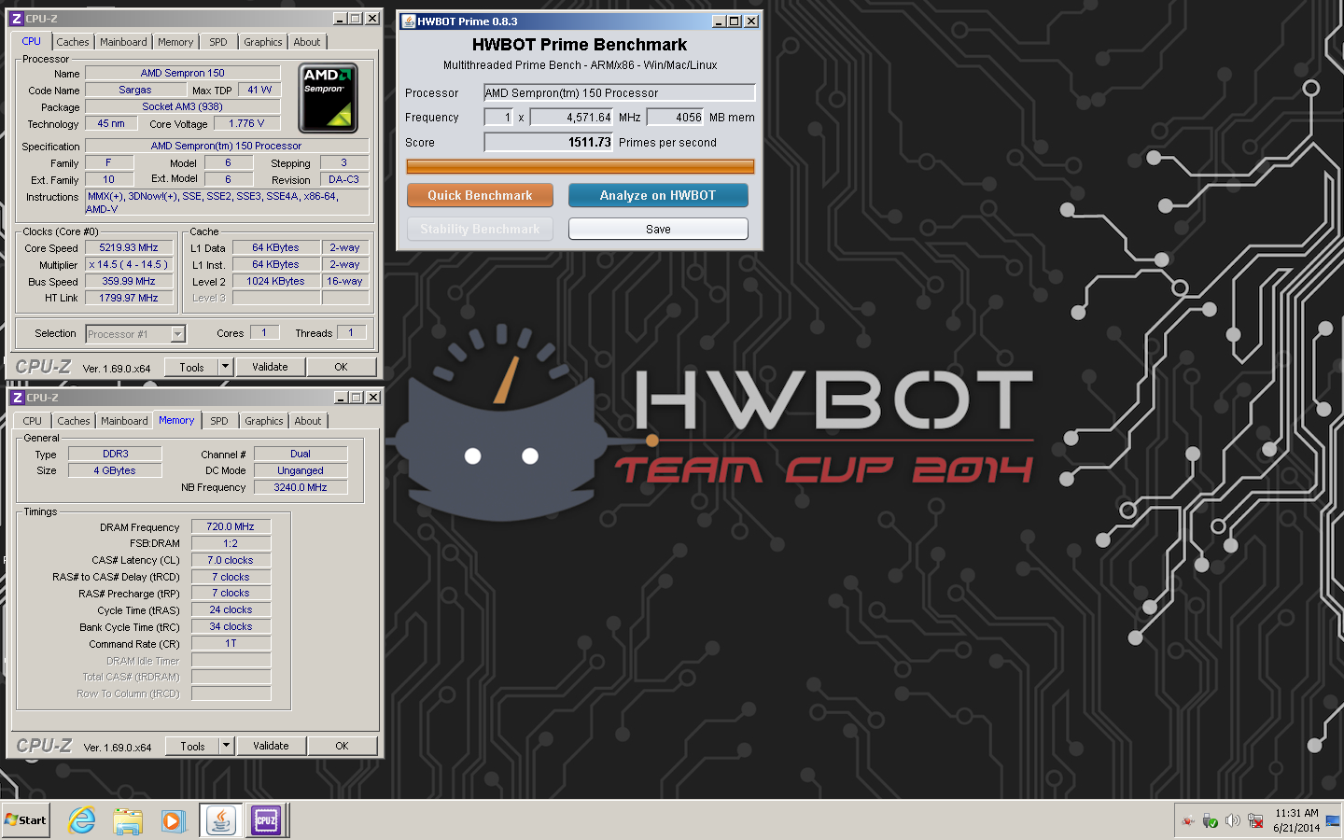Click the CAS# Latency 7.0 clocks value

[x=231, y=560]
